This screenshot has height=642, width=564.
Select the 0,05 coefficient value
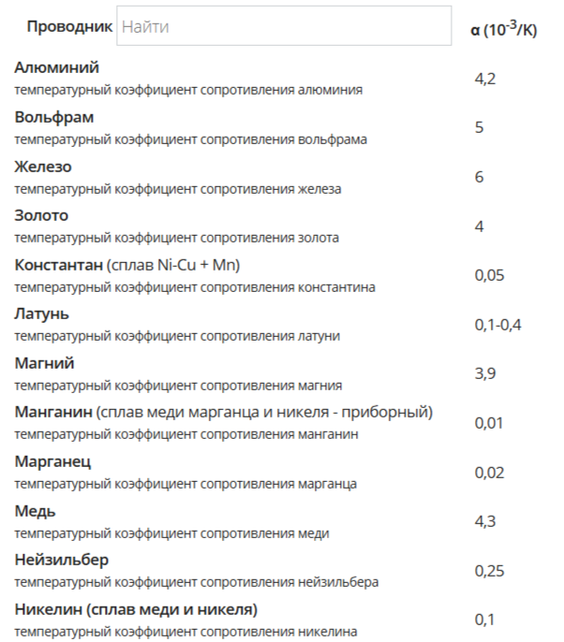(489, 275)
